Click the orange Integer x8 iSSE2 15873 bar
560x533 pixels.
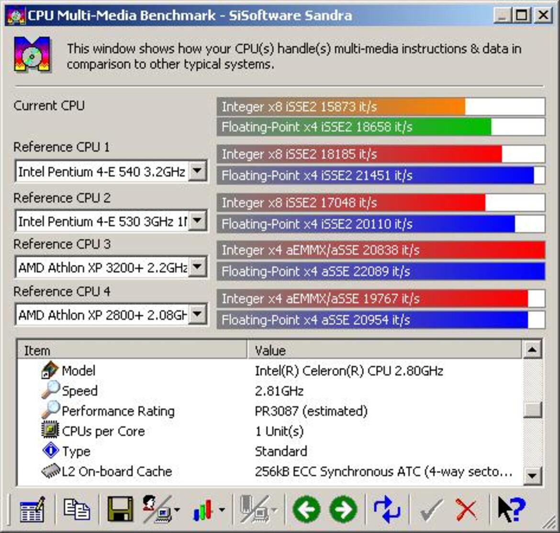(x=381, y=106)
